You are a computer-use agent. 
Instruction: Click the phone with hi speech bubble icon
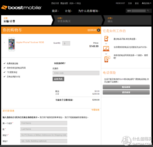coord(107,59)
